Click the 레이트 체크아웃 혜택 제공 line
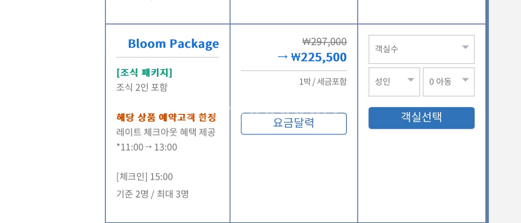 coord(166,132)
